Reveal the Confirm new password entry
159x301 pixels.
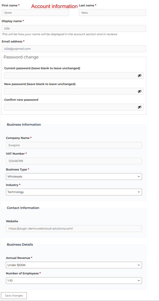139,107
